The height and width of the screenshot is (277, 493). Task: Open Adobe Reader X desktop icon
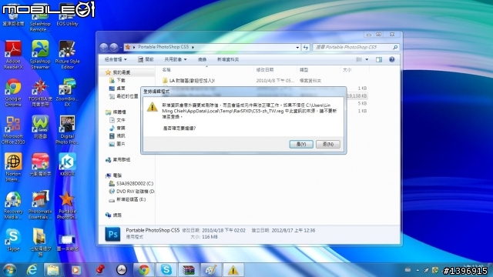pyautogui.click(x=13, y=55)
